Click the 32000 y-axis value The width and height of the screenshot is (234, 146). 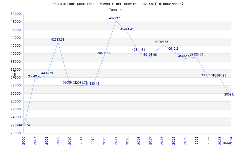click(x=16, y=85)
